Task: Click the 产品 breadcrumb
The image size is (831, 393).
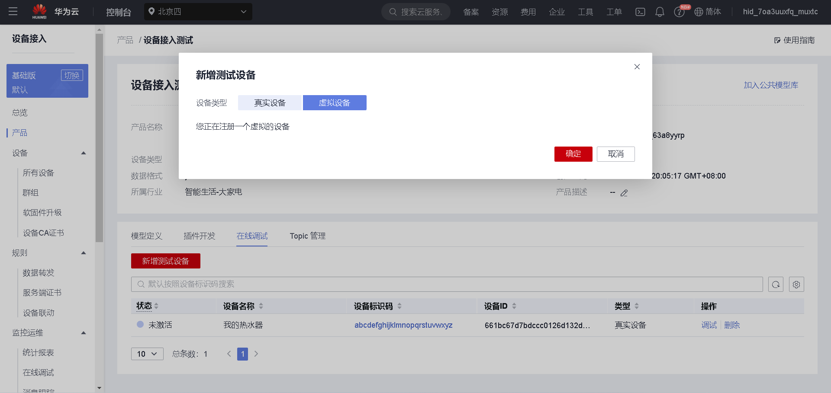Action: (x=125, y=40)
